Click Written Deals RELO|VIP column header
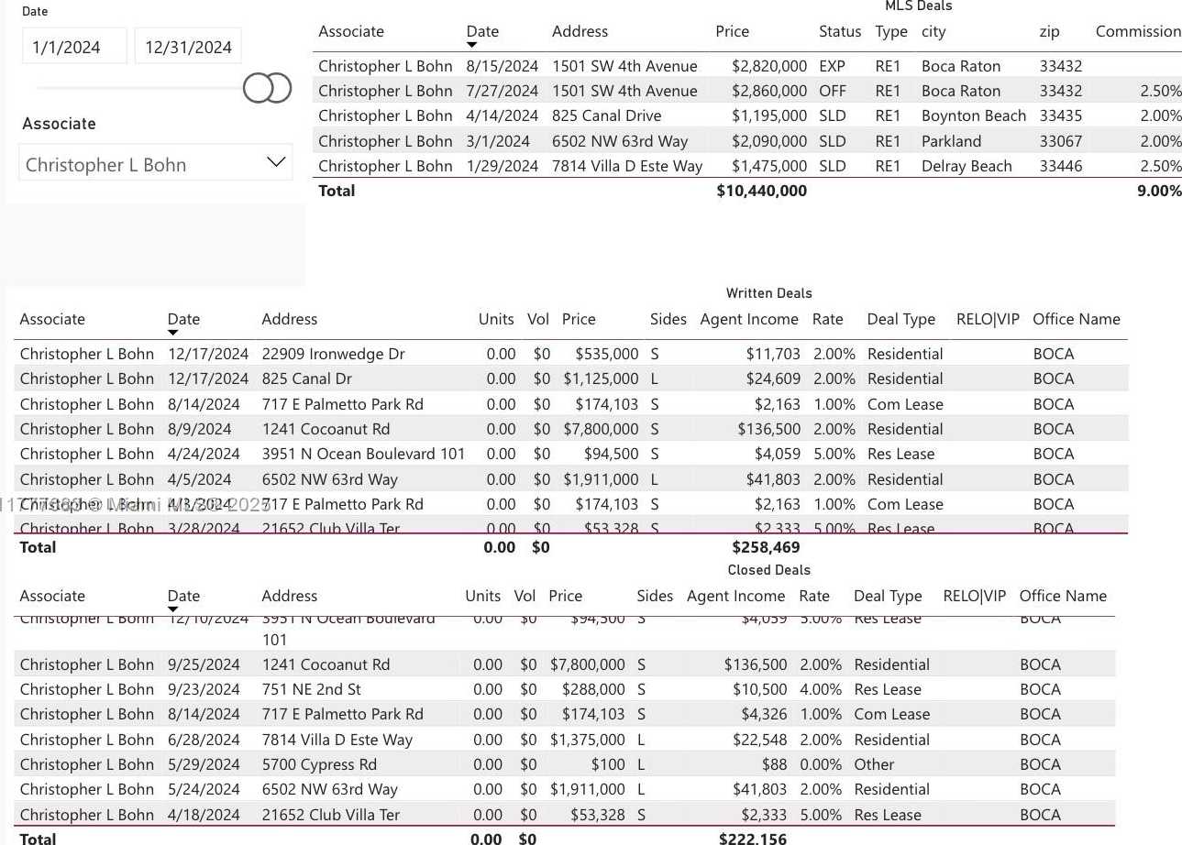The width and height of the screenshot is (1182, 845). click(x=988, y=319)
